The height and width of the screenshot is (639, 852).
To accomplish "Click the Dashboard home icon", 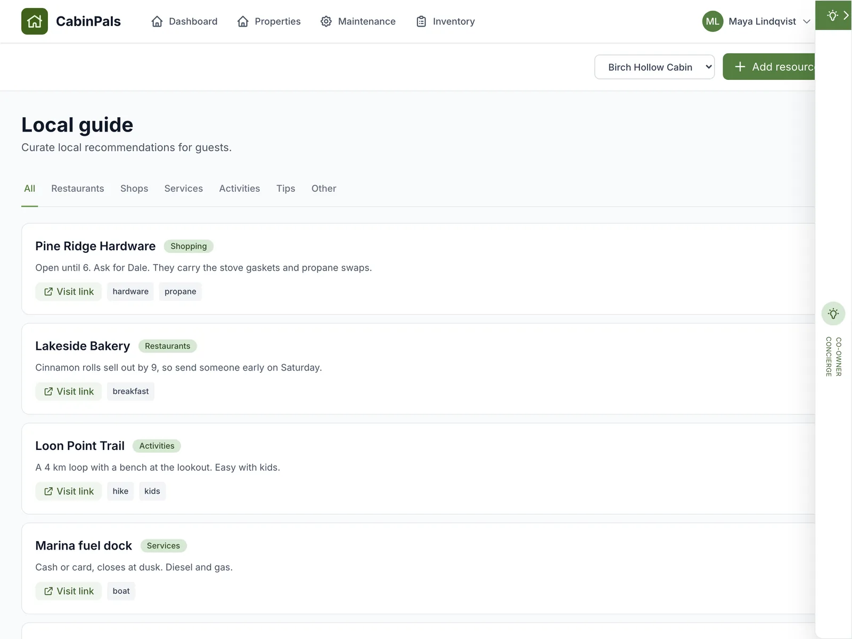I will [x=157, y=21].
